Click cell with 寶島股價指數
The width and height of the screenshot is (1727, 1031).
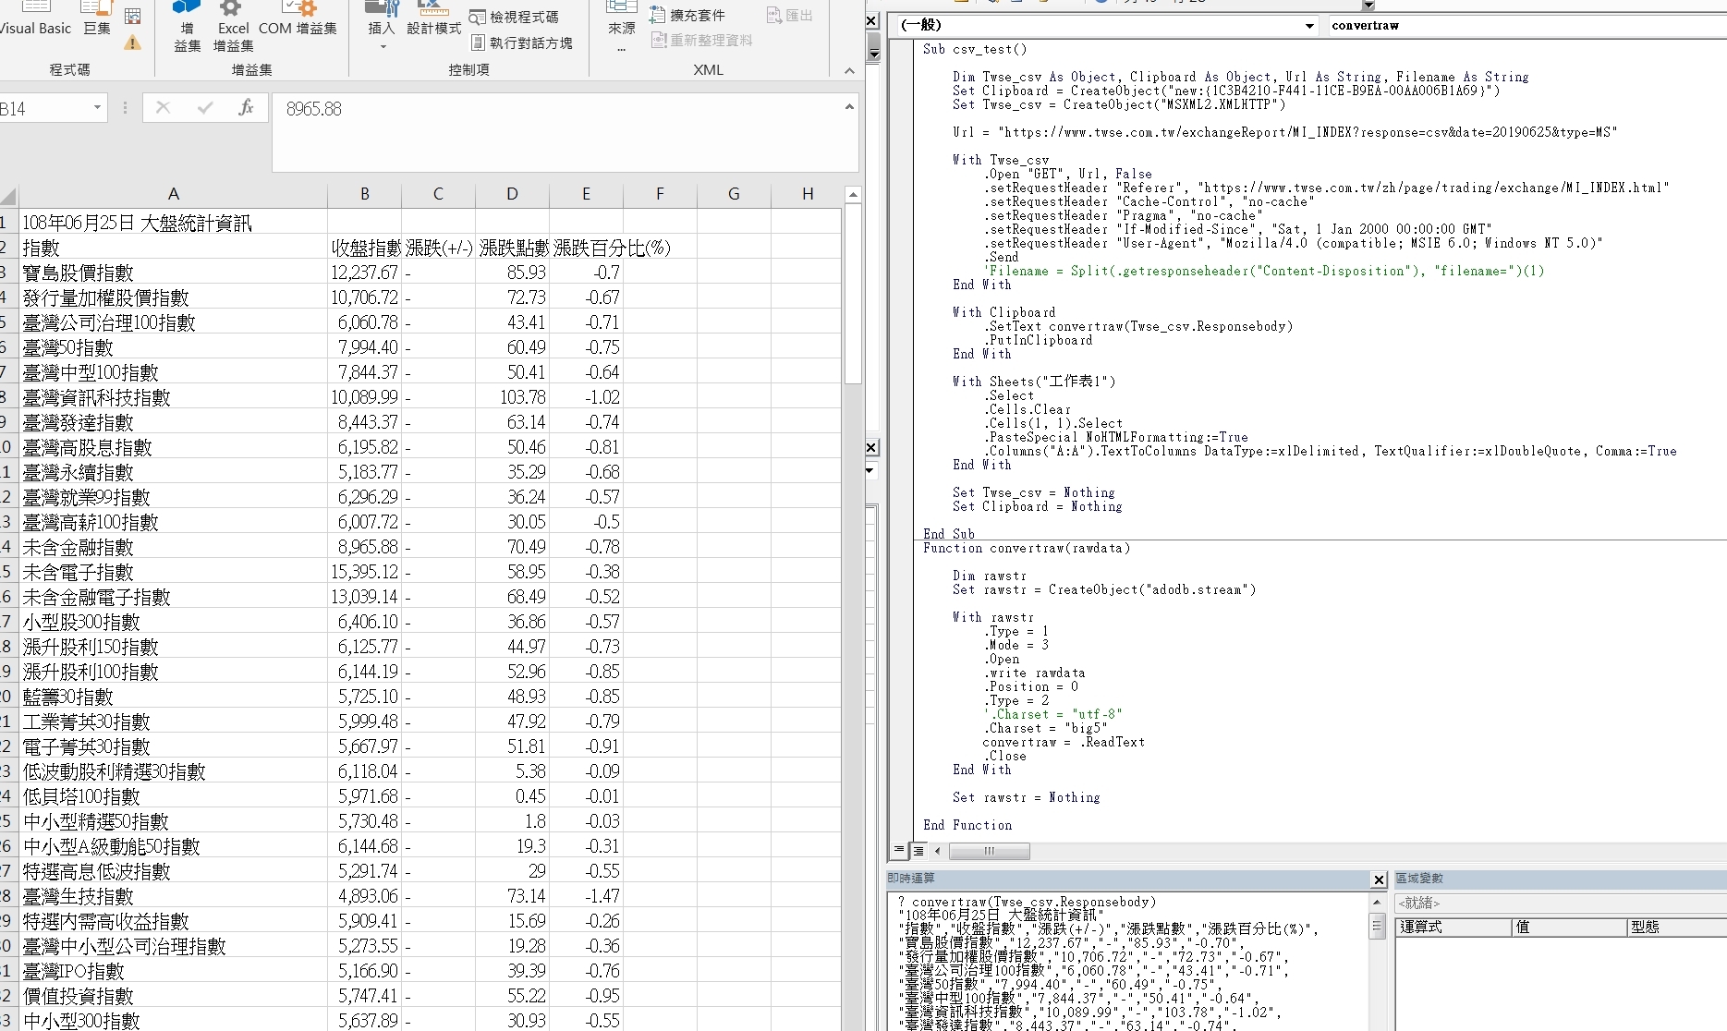(x=173, y=273)
